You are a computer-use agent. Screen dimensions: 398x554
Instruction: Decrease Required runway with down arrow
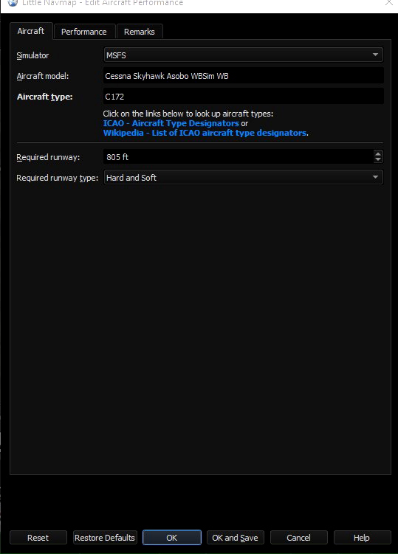tap(378, 159)
